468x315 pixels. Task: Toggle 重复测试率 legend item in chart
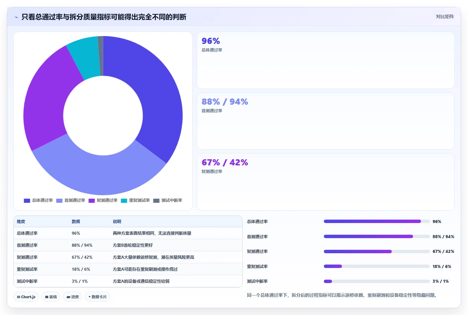[x=135, y=200]
